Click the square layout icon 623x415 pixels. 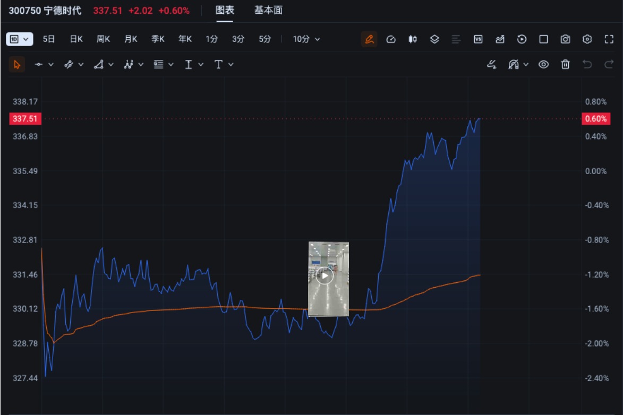543,39
